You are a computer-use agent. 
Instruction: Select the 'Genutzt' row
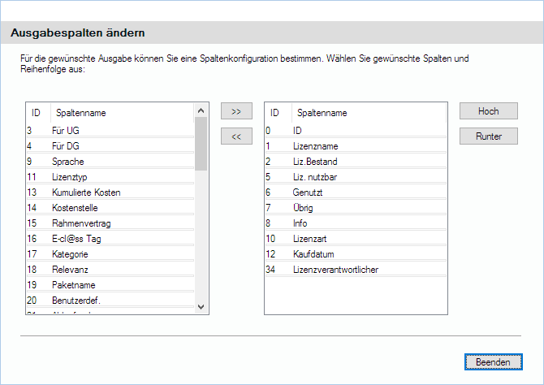[356, 192]
